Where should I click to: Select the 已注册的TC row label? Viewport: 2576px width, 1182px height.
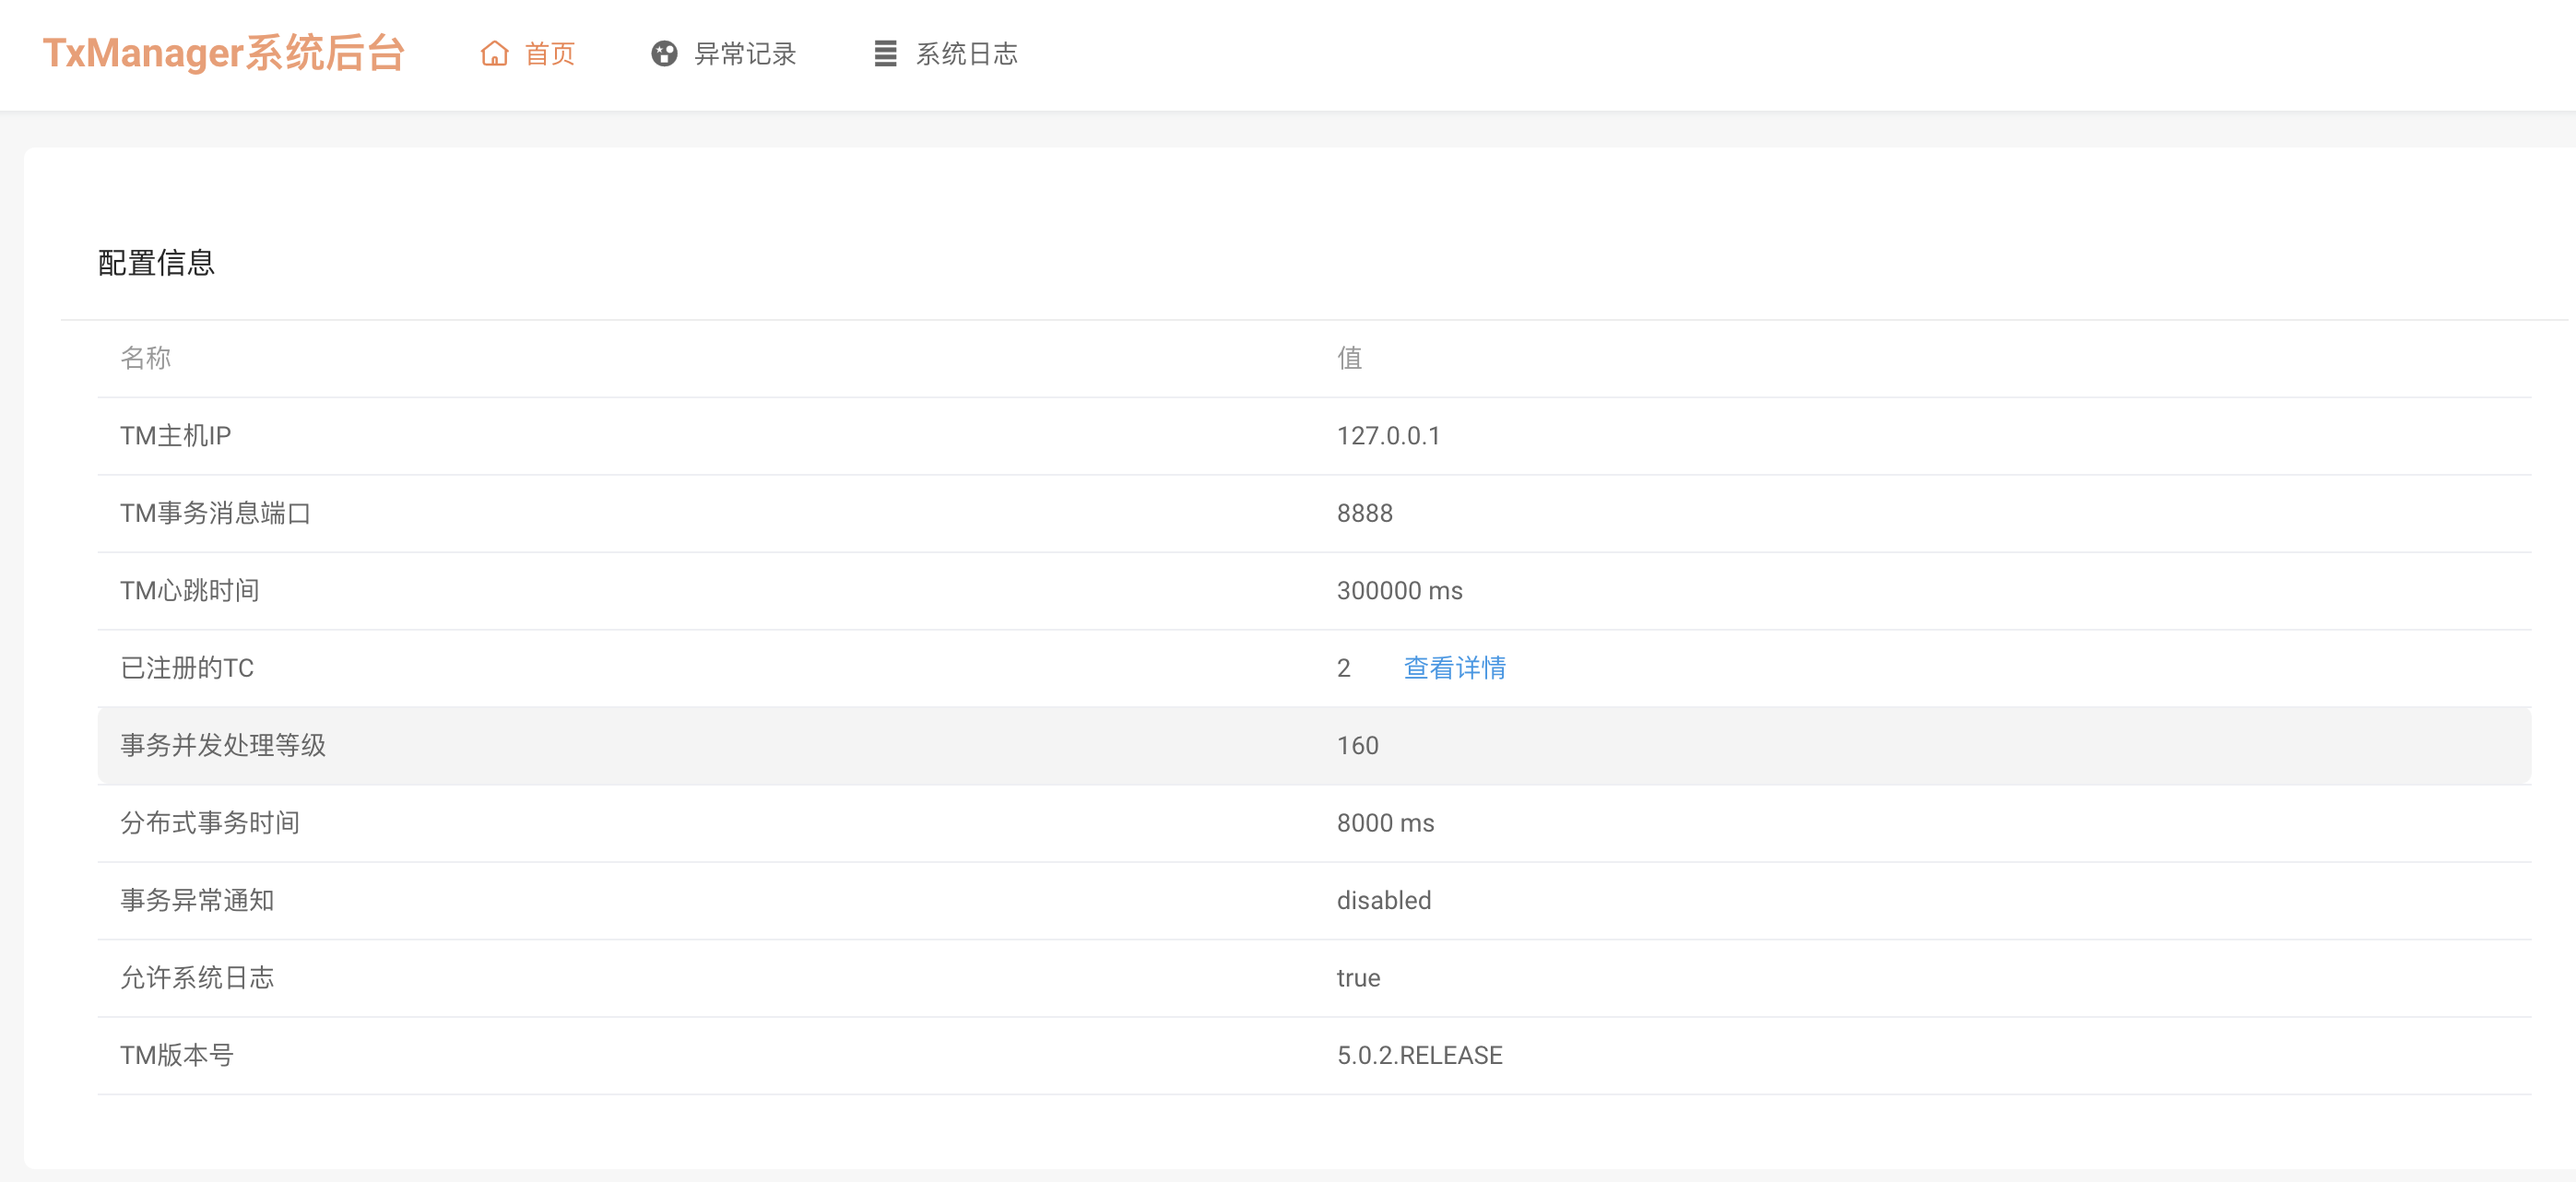pyautogui.click(x=187, y=668)
